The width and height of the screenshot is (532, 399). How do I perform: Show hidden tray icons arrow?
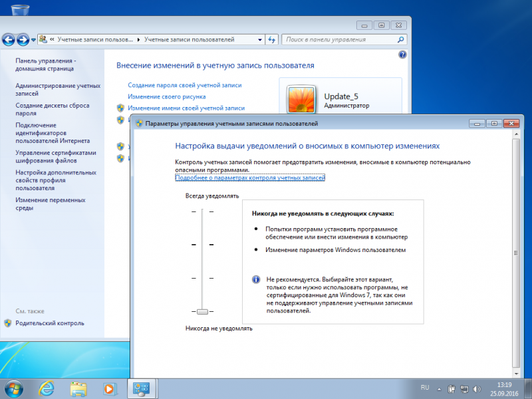(440, 389)
